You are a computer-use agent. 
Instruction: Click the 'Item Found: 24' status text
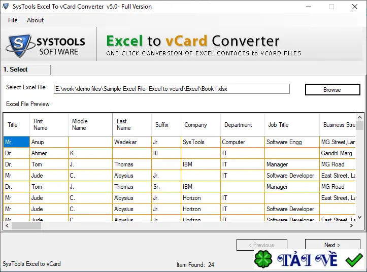195,265
